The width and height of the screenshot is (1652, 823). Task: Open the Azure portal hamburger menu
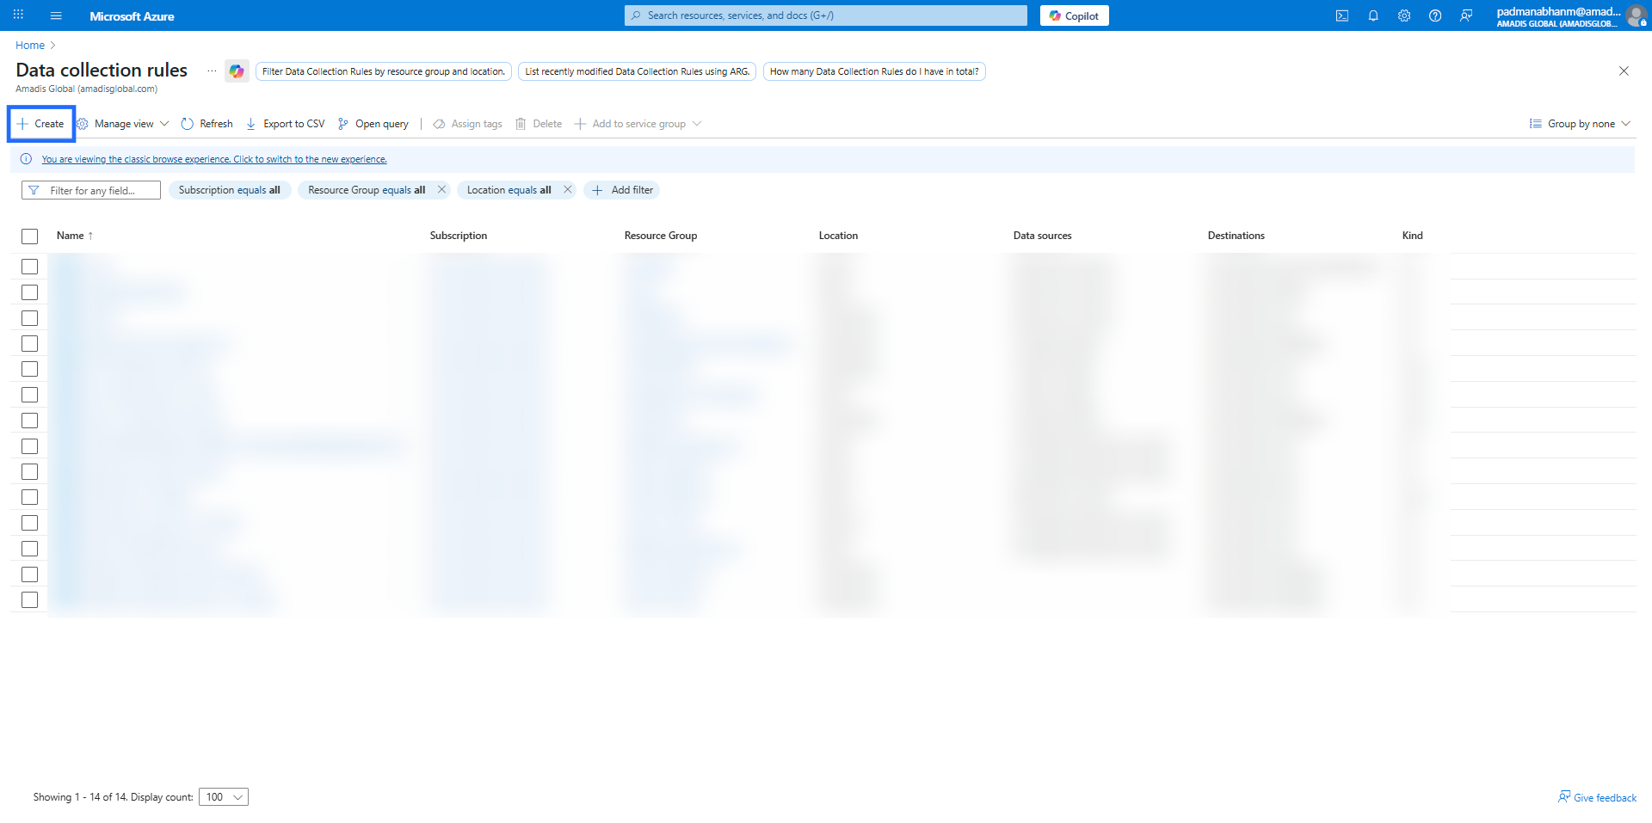(56, 15)
